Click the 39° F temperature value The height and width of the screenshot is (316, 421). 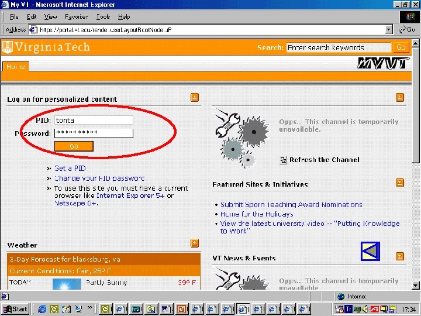pyautogui.click(x=187, y=283)
